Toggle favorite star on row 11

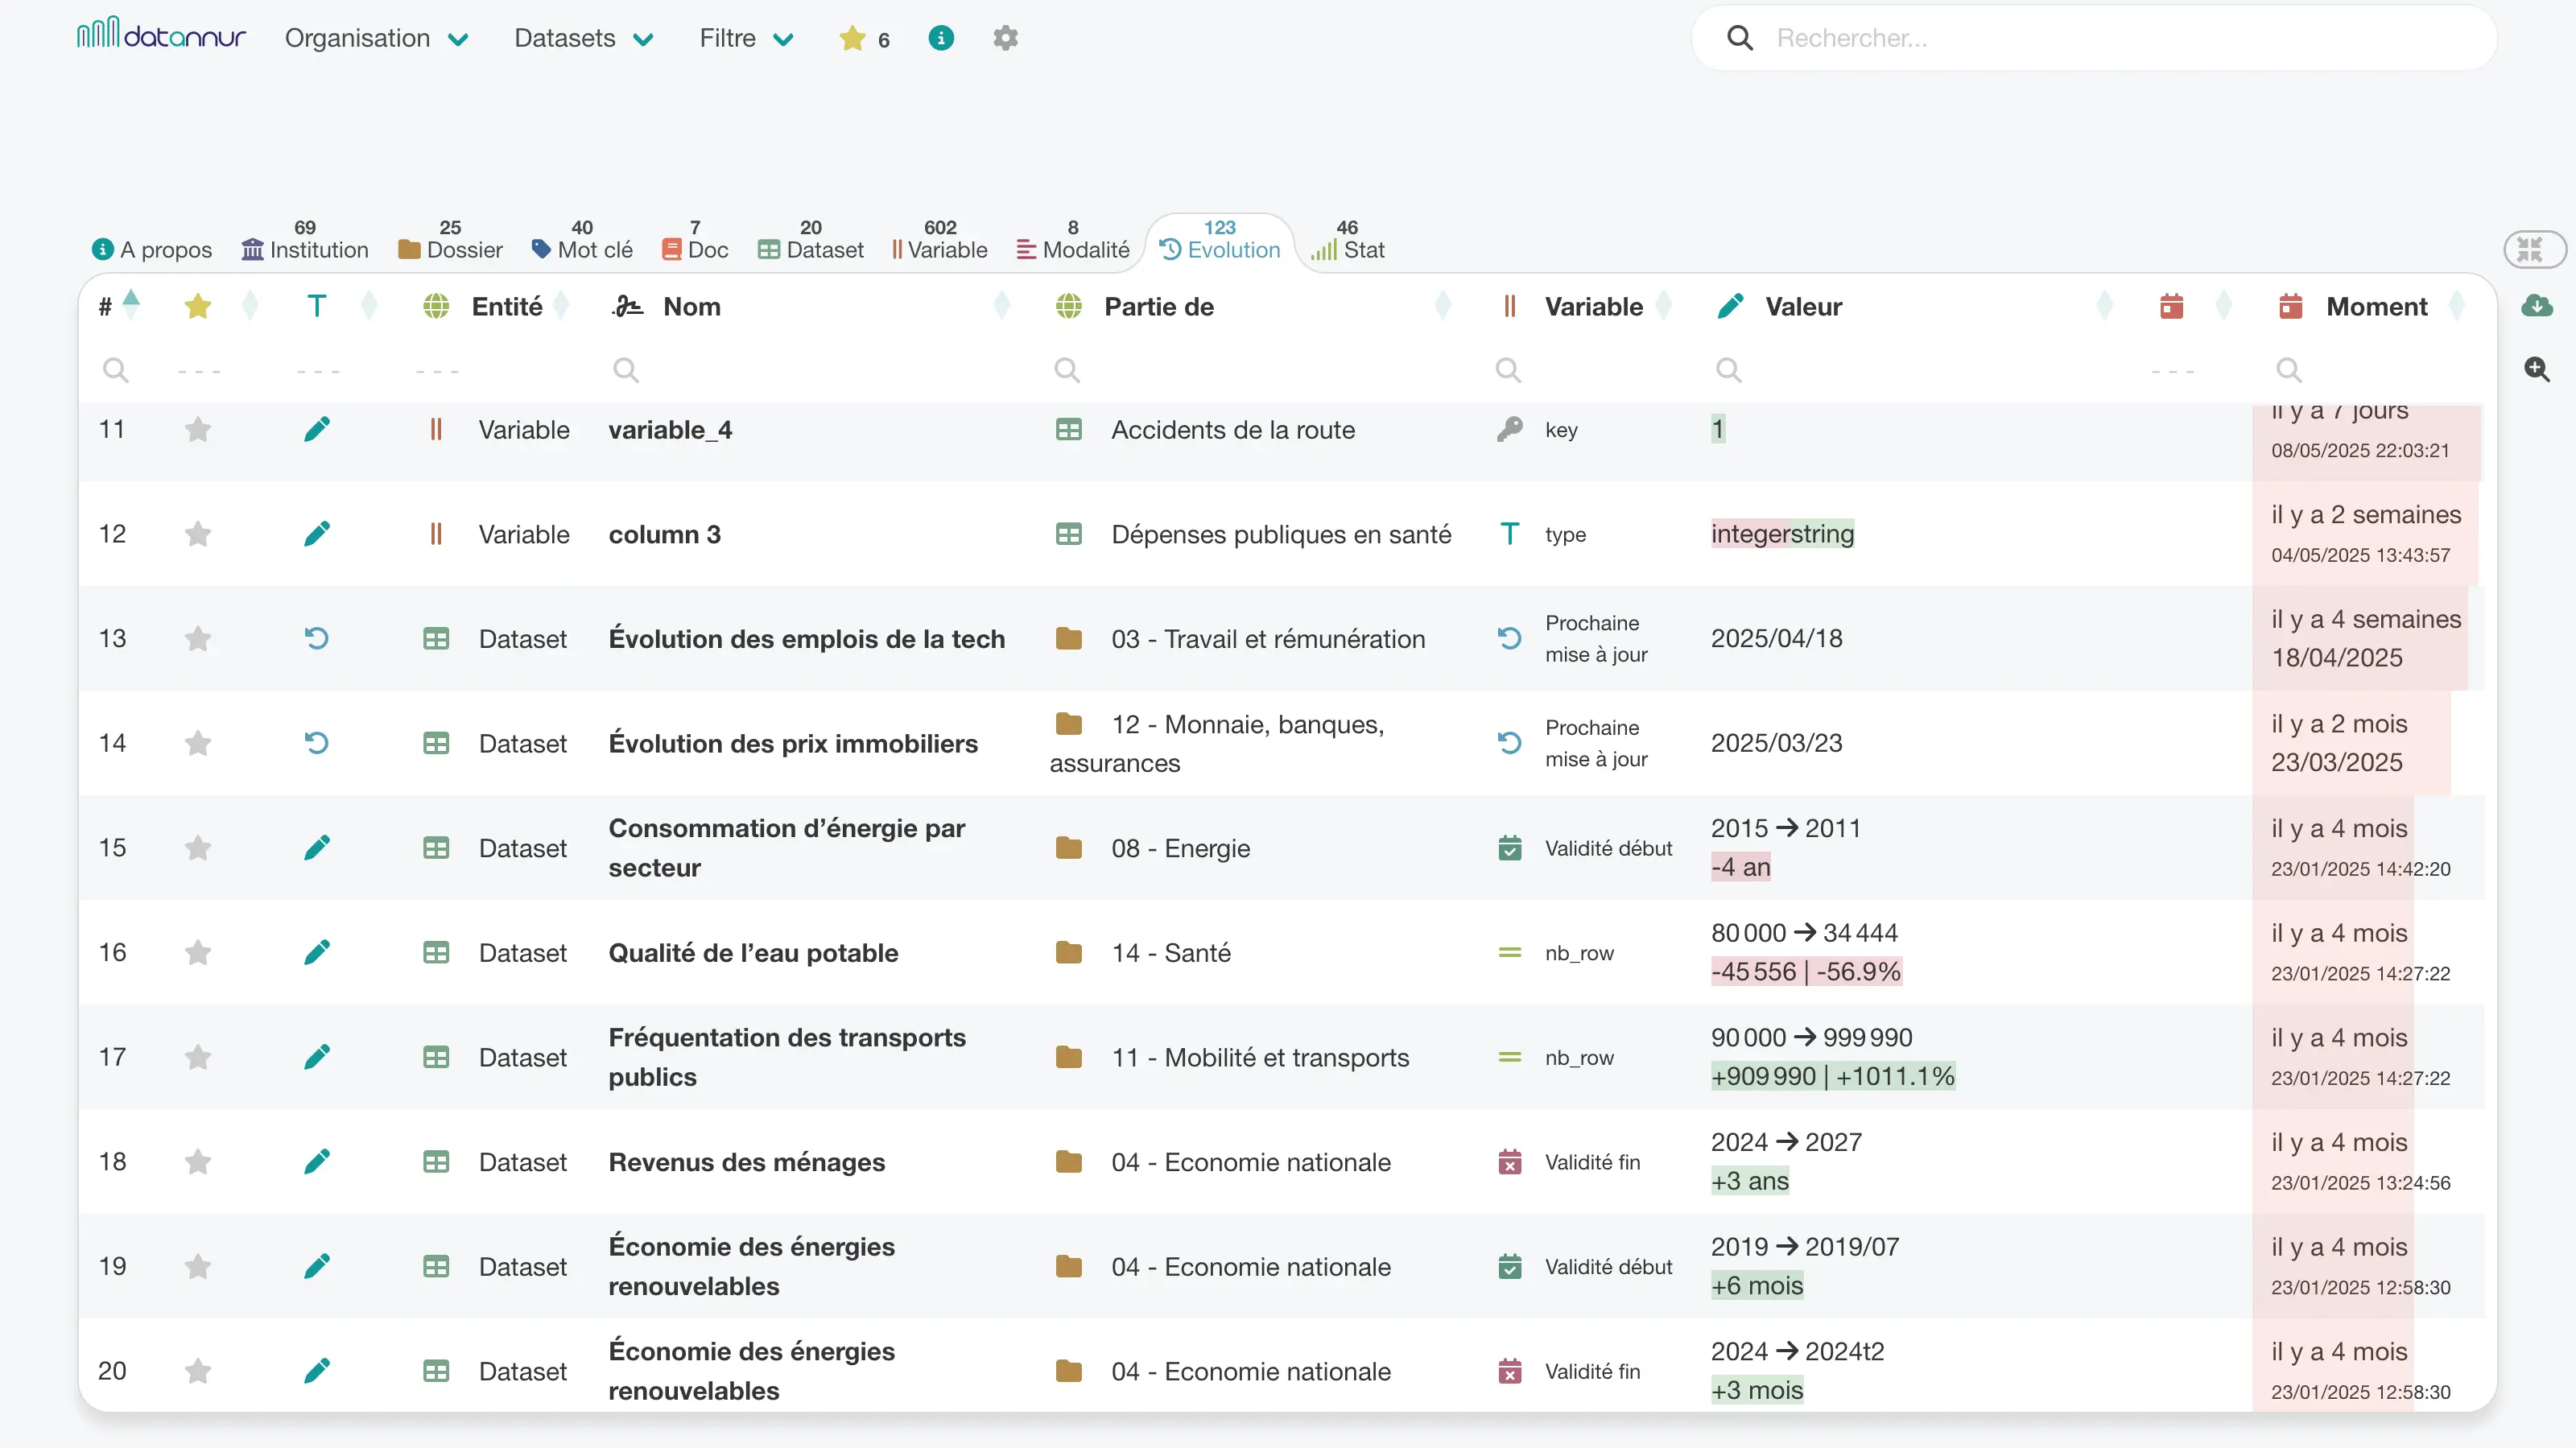pos(198,429)
